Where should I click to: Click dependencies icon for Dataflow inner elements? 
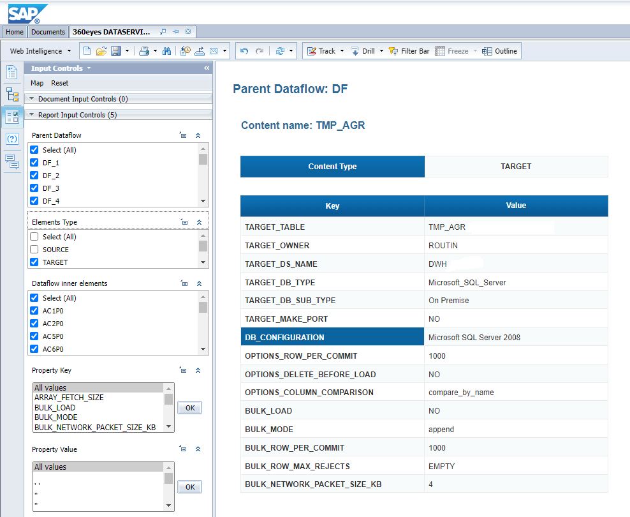coord(184,283)
